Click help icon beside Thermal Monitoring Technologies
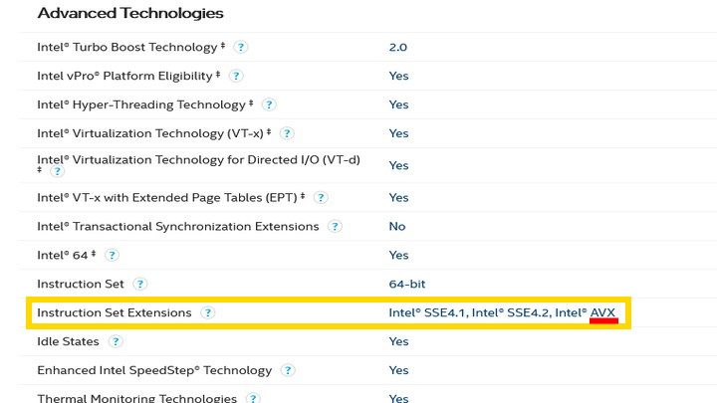The width and height of the screenshot is (717, 403). click(x=253, y=398)
